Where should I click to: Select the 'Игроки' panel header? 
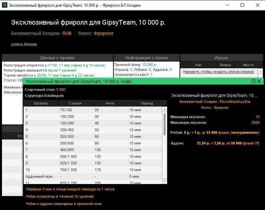click(221, 58)
